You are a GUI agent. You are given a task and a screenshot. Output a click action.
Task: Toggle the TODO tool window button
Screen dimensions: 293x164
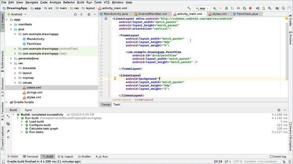[x=12, y=157]
